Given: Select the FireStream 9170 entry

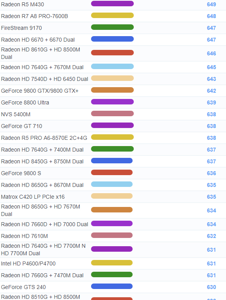Looking at the screenshot, I should pyautogui.click(x=22, y=28).
